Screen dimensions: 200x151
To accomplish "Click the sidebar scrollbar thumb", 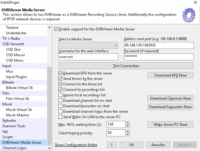I will pyautogui.click(x=49, y=106).
